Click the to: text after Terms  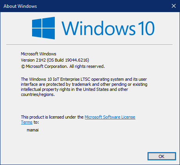(36, 122)
